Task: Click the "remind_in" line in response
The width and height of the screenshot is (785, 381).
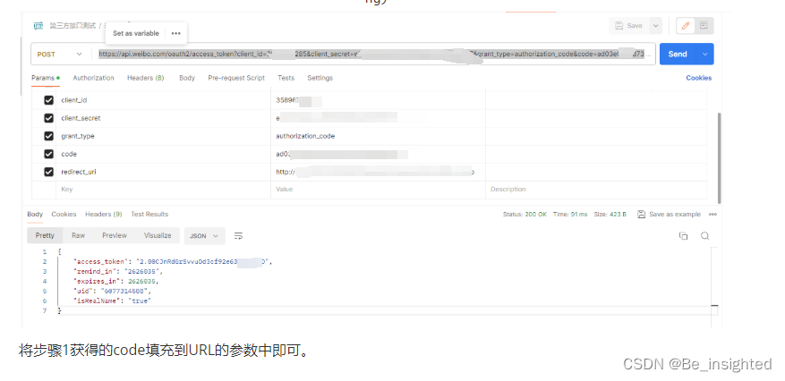Action: tap(118, 272)
